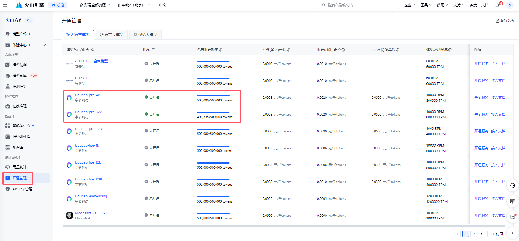Click the documentation book icon at right
519x241 pixels.
pos(513,201)
